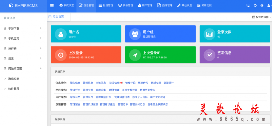Open 插件管理 menu in top bar
272x126 pixels.
165,5
